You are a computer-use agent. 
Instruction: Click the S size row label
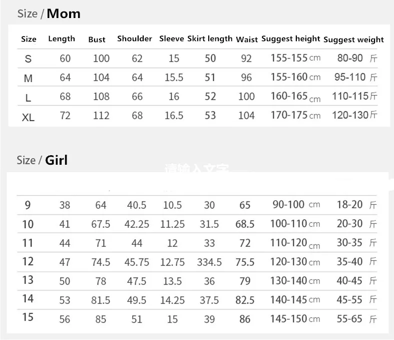(x=28, y=59)
